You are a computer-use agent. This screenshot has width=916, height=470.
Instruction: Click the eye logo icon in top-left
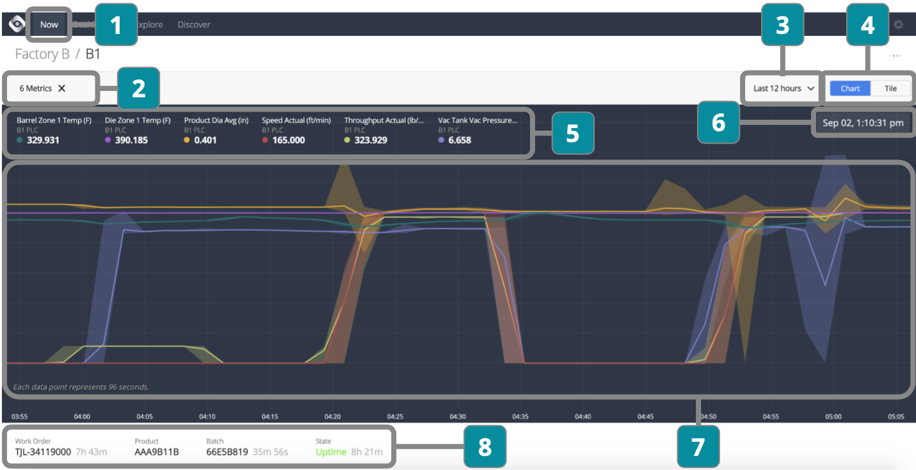(17, 24)
